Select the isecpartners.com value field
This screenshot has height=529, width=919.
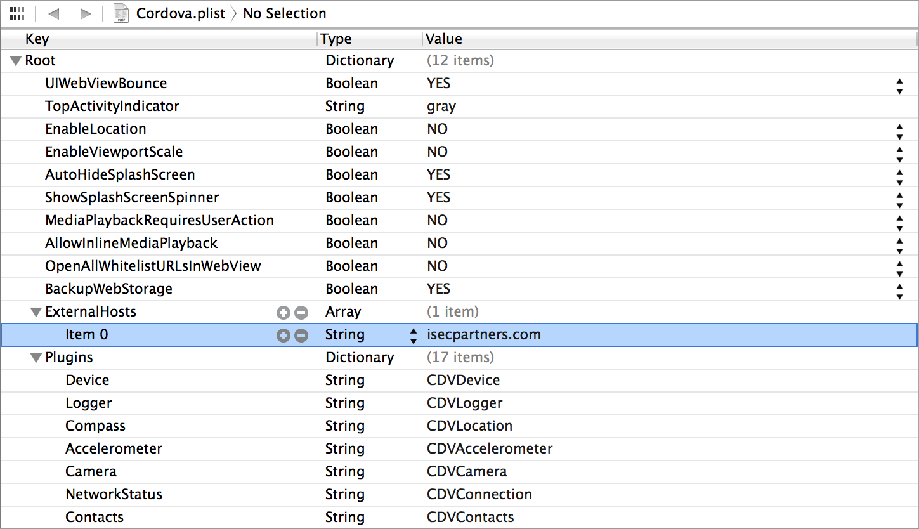coord(484,335)
